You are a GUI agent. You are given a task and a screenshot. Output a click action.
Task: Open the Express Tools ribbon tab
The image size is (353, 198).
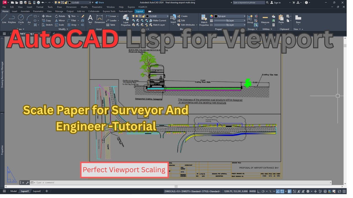[x=109, y=11]
